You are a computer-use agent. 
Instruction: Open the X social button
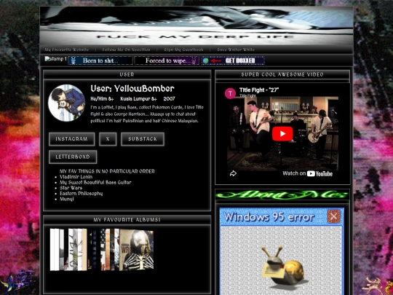[x=108, y=139]
